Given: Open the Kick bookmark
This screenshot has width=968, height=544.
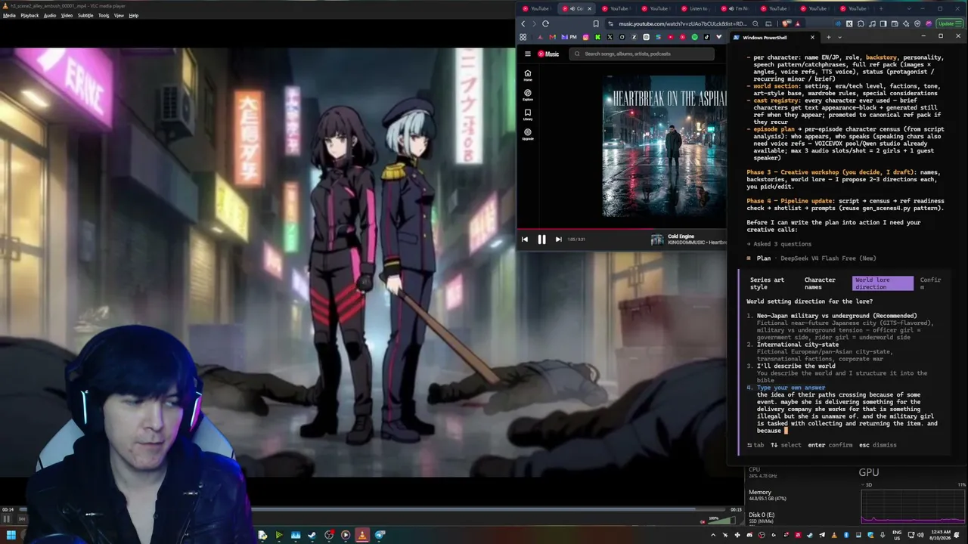Looking at the screenshot, I should click(597, 37).
